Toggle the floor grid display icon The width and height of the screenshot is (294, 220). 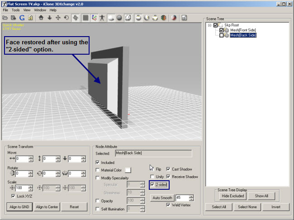pos(85,18)
